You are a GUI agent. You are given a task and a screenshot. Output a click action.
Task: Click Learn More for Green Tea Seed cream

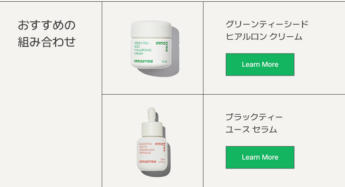point(260,65)
